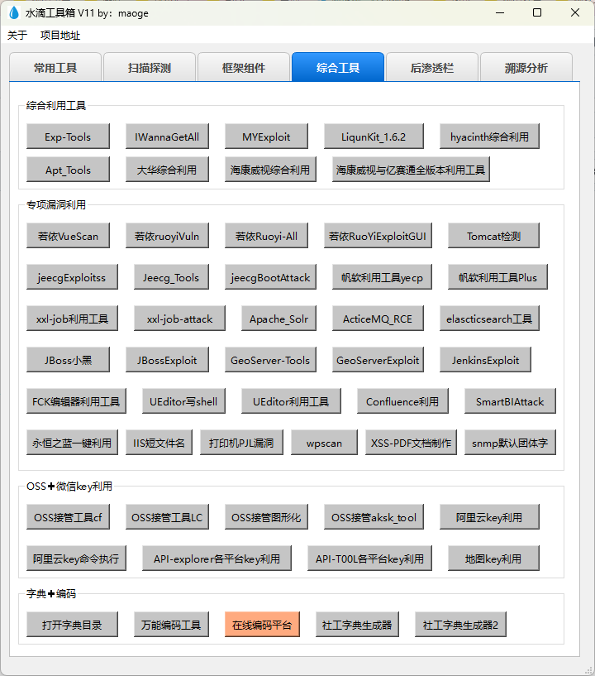The image size is (595, 676).
Task: Launch 阿里云key利用
Action: (489, 517)
